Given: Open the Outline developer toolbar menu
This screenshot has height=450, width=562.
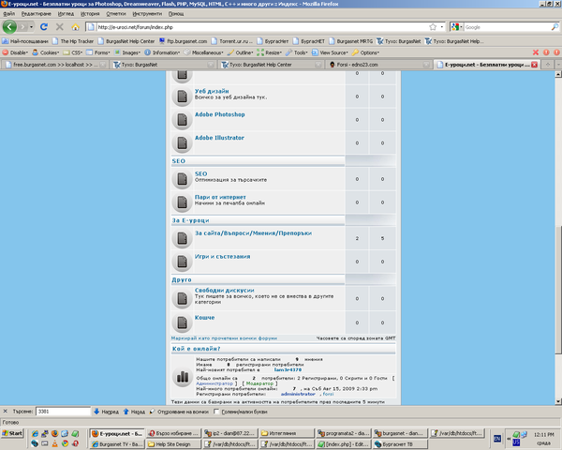Looking at the screenshot, I should (x=240, y=52).
